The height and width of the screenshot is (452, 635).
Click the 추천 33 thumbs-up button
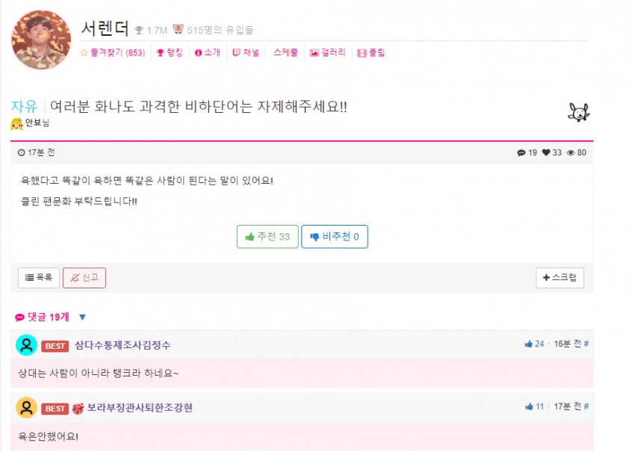(267, 237)
